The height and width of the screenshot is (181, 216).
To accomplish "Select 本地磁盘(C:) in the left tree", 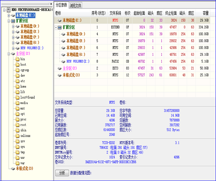I will (x=25, y=15).
